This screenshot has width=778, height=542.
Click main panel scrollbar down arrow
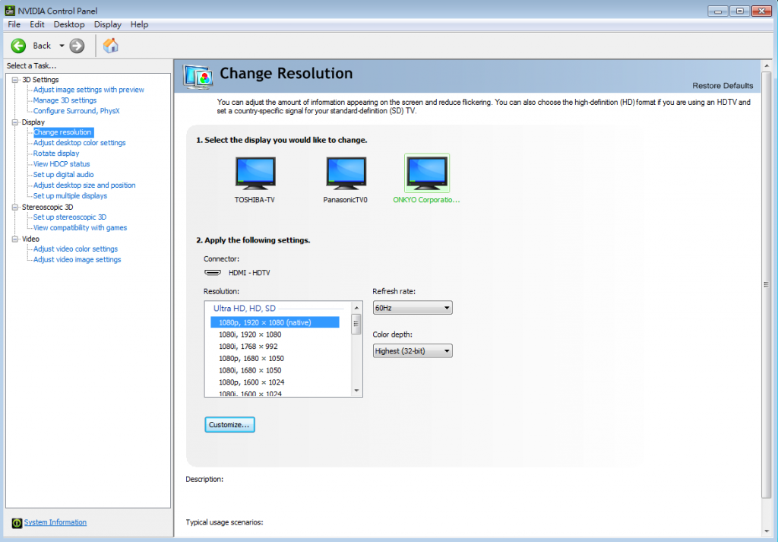[766, 531]
